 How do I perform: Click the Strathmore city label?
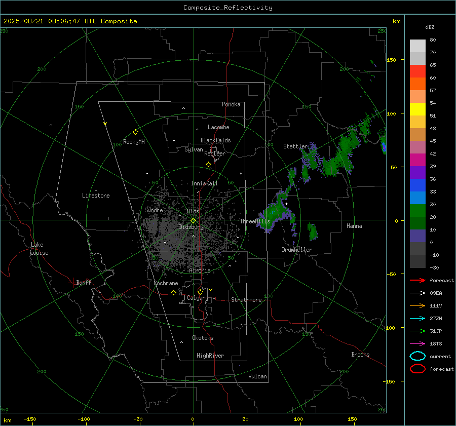coord(246,300)
